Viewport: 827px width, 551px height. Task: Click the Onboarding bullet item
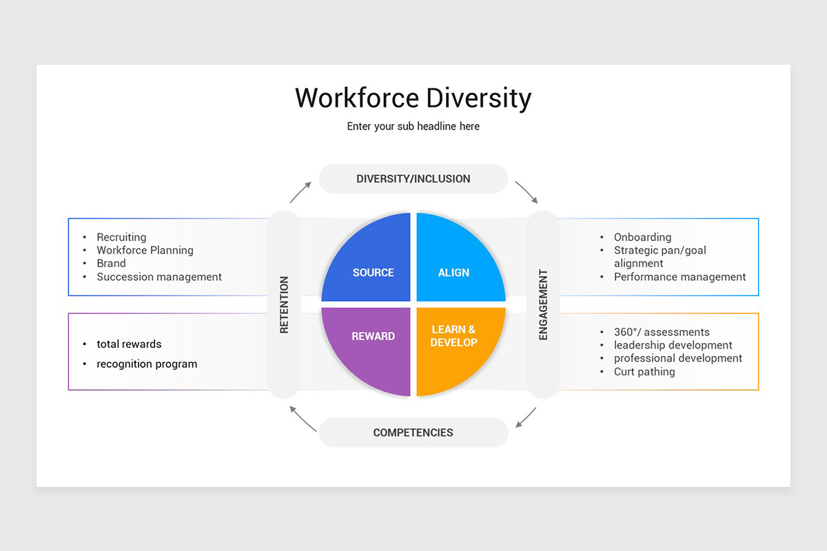point(642,237)
